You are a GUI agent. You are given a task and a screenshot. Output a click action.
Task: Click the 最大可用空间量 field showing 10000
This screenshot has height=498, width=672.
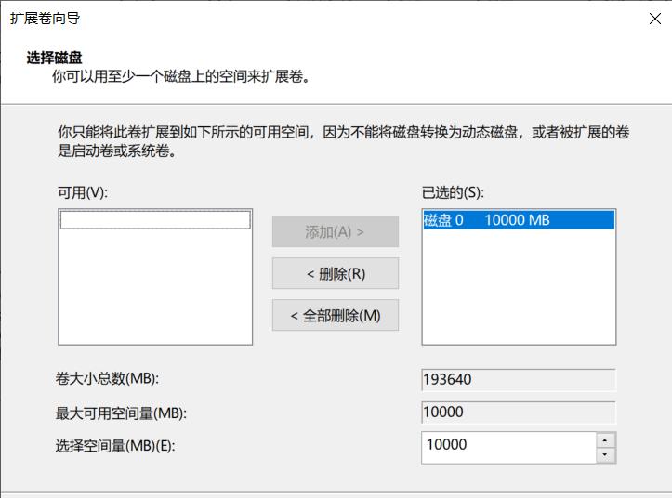click(519, 413)
